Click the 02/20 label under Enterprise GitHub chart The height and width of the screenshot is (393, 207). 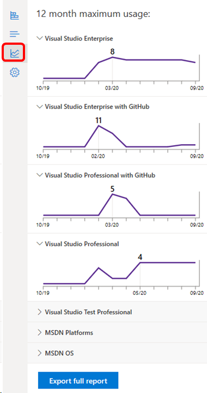click(x=99, y=156)
